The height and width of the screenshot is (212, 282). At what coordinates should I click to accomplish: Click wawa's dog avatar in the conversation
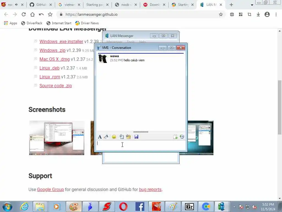tap(103, 59)
